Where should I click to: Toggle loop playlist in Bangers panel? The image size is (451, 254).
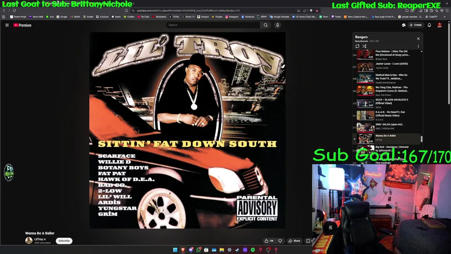[357, 46]
